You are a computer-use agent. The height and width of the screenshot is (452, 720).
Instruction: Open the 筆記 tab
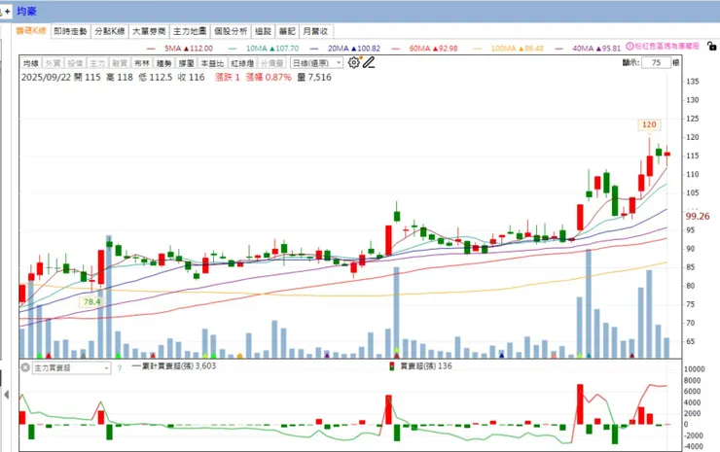287,31
